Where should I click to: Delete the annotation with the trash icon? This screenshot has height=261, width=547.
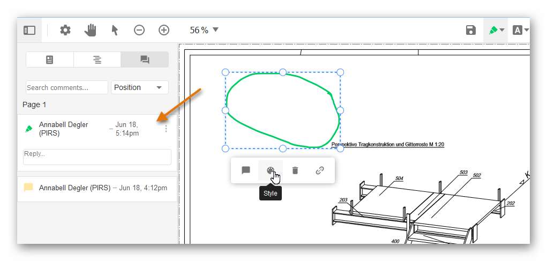[295, 170]
